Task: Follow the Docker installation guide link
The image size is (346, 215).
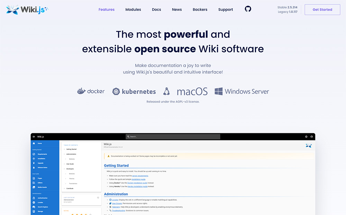Action: pyautogui.click(x=137, y=183)
